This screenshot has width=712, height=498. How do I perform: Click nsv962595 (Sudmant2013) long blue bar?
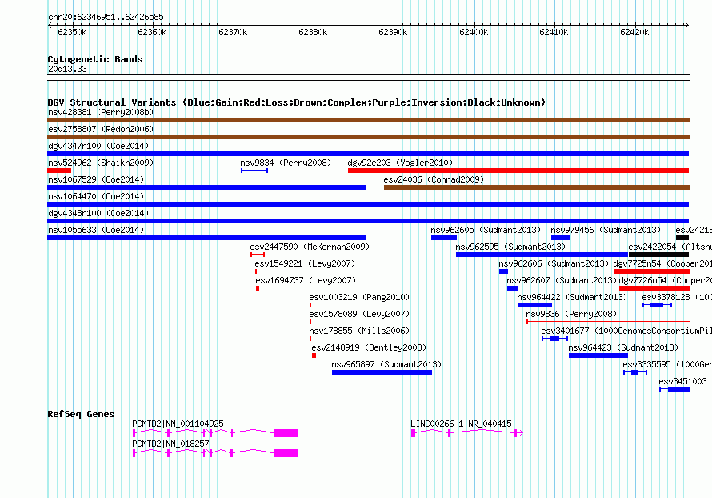(x=542, y=255)
